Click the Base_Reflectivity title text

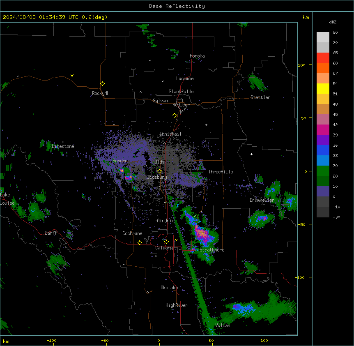(x=177, y=6)
